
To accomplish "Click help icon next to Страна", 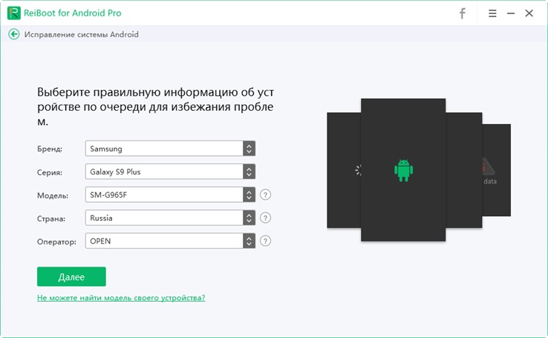I will (x=265, y=218).
